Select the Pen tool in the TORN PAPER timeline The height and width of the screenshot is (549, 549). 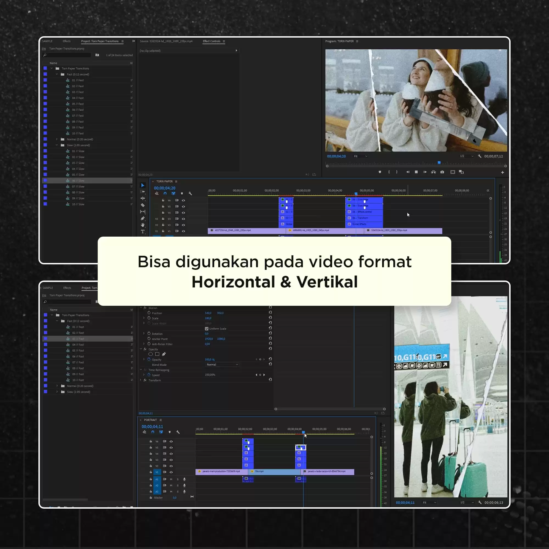(143, 218)
